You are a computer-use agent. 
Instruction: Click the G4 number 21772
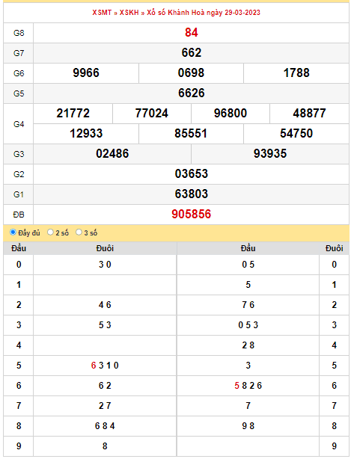73,114
